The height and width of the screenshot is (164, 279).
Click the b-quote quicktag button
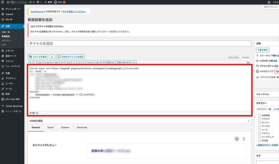(48, 62)
